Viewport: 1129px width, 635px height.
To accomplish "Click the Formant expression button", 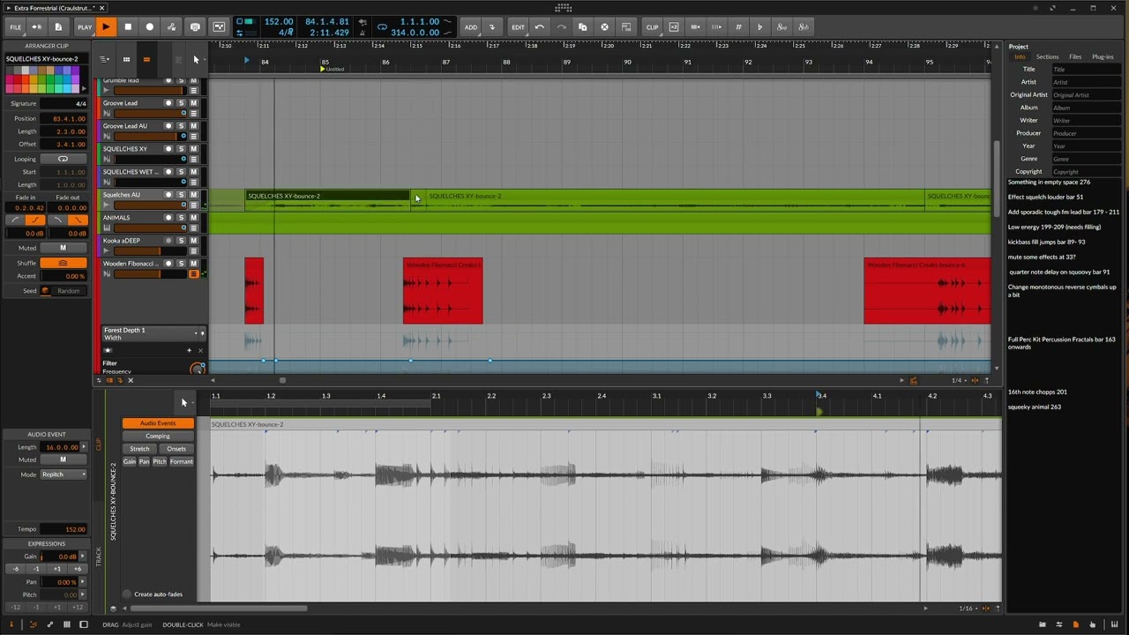I will 181,461.
